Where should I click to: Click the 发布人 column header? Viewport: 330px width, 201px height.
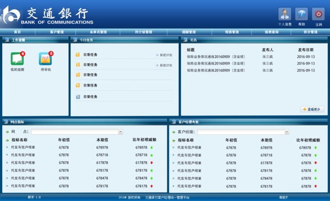(x=267, y=50)
